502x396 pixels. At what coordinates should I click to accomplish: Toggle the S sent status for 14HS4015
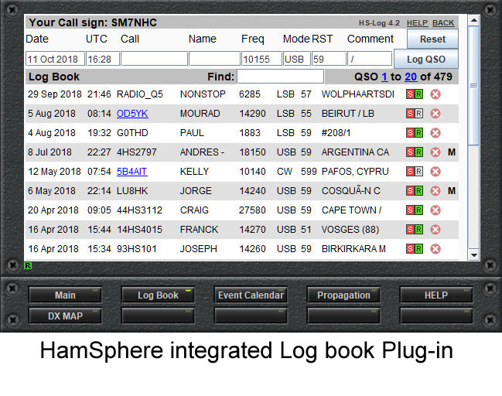point(410,230)
